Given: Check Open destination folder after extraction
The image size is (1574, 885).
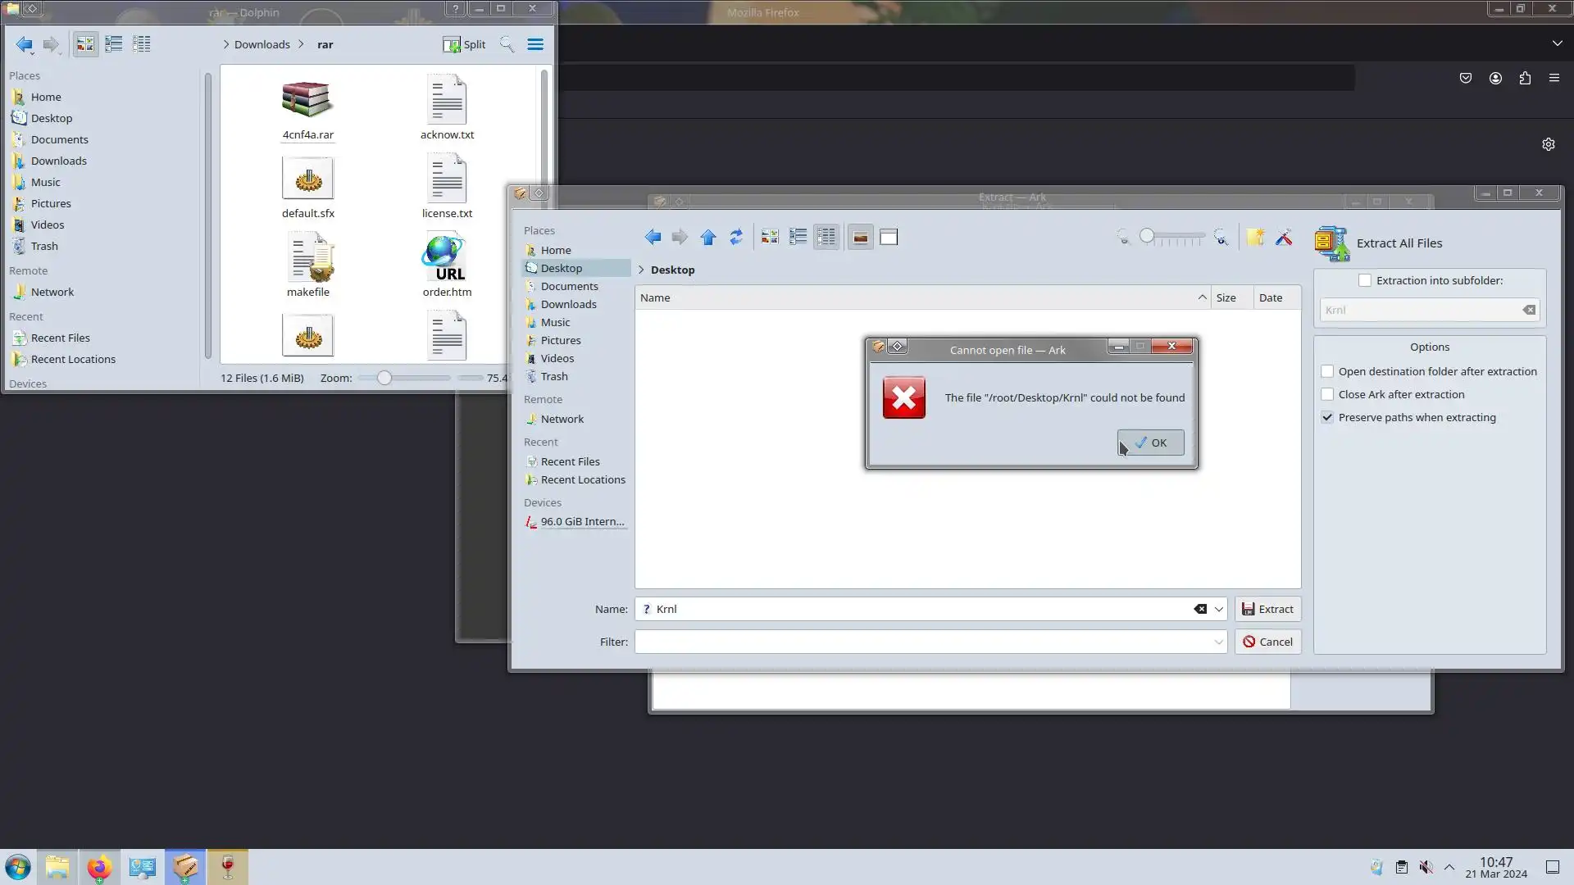Looking at the screenshot, I should (x=1327, y=371).
